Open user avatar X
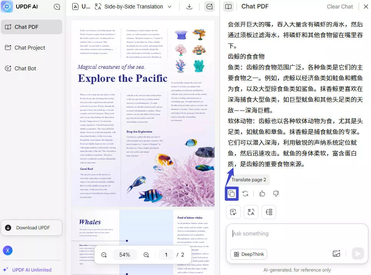The image size is (371, 275). coord(8,250)
